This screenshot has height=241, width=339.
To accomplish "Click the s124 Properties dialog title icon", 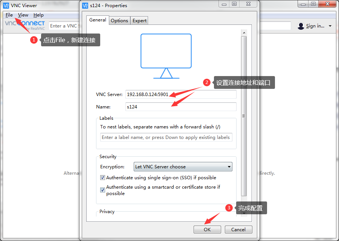I will click(85, 5).
